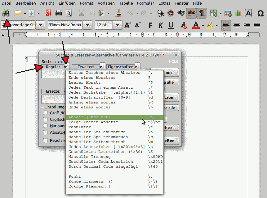Screen dimensions: 267x198
Task: Apply bold with the F icon
Action: click(x=151, y=25)
